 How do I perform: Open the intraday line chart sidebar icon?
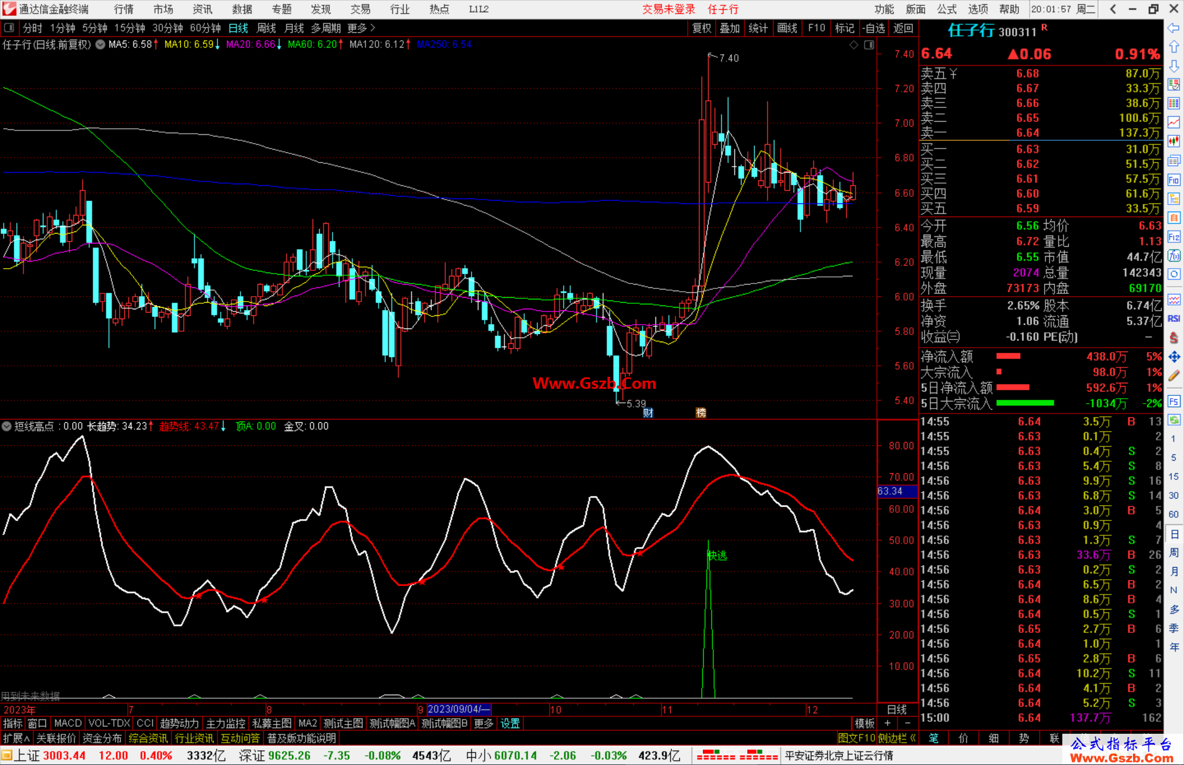[x=1174, y=122]
